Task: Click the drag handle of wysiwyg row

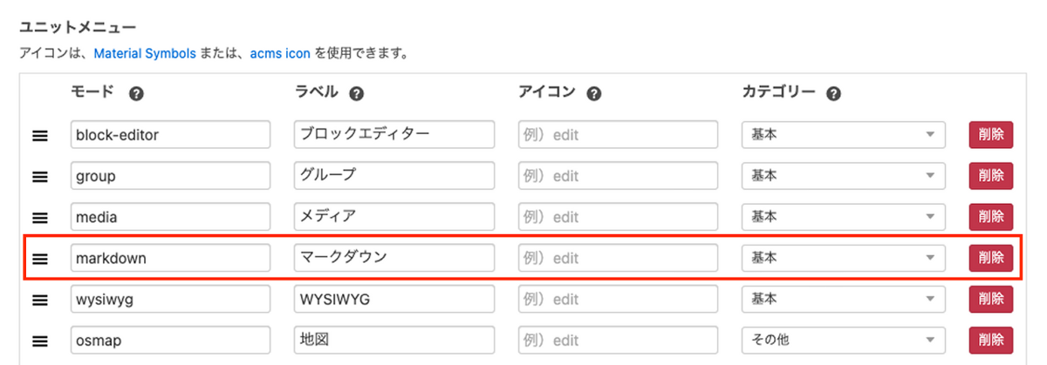Action: (39, 300)
